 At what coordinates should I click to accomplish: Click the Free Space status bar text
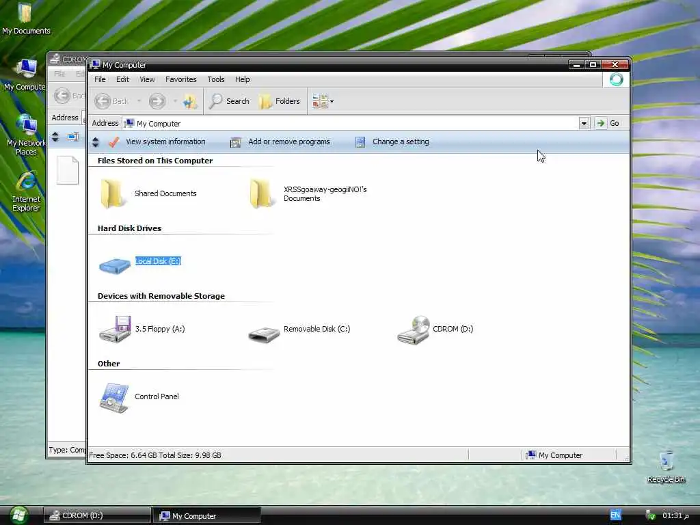[155, 455]
